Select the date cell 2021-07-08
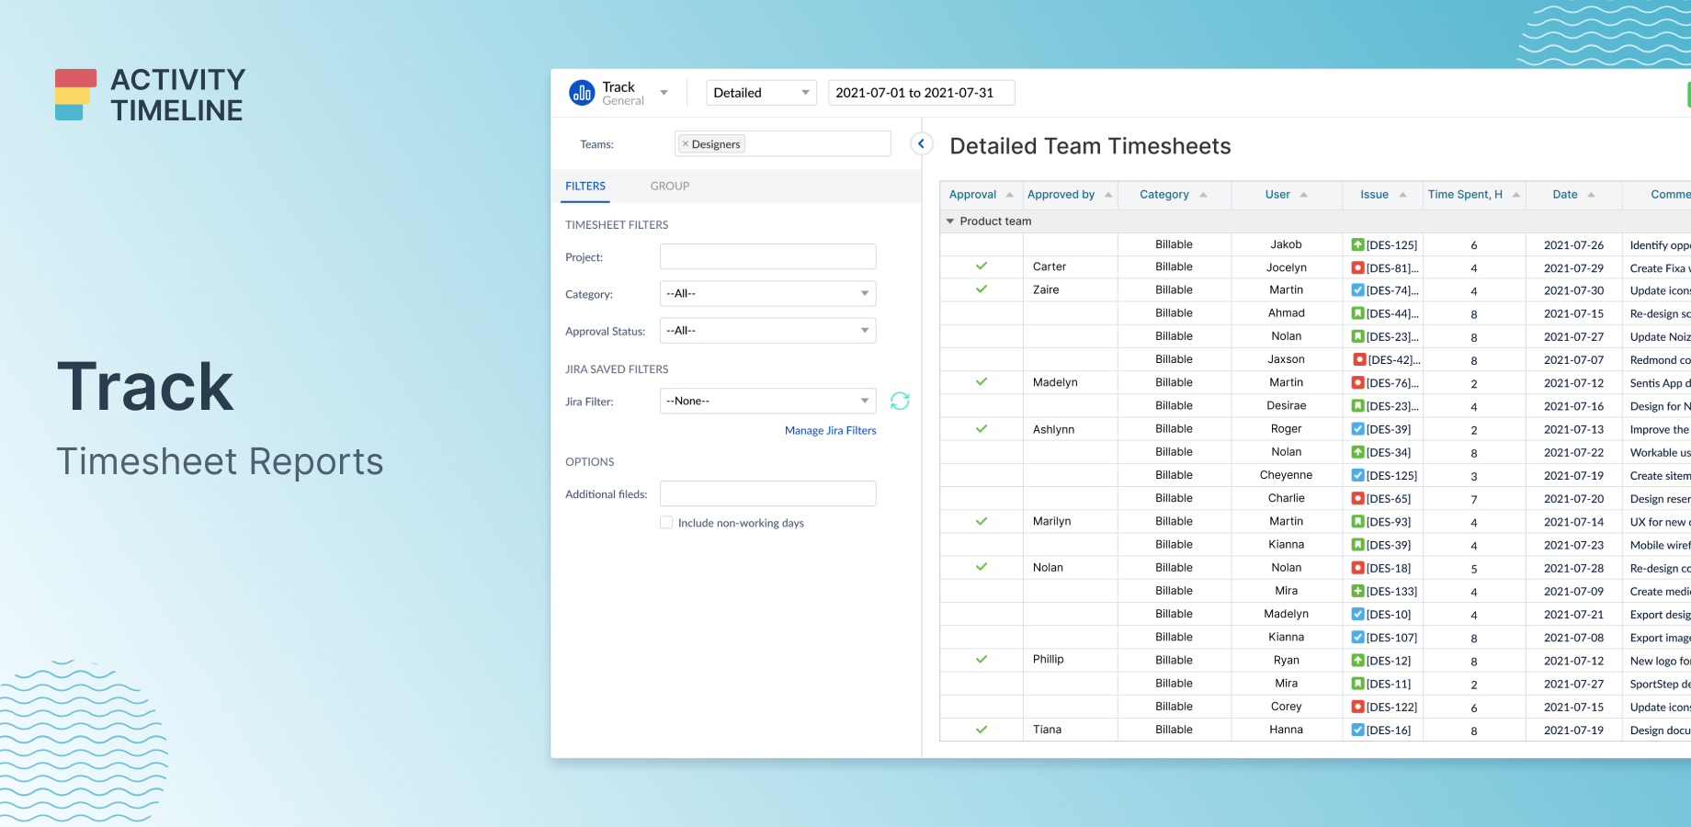The width and height of the screenshot is (1691, 827). [x=1573, y=638]
